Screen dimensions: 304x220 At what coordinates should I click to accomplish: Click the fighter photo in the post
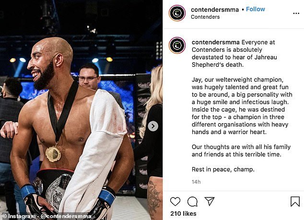pyautogui.click(x=81, y=110)
